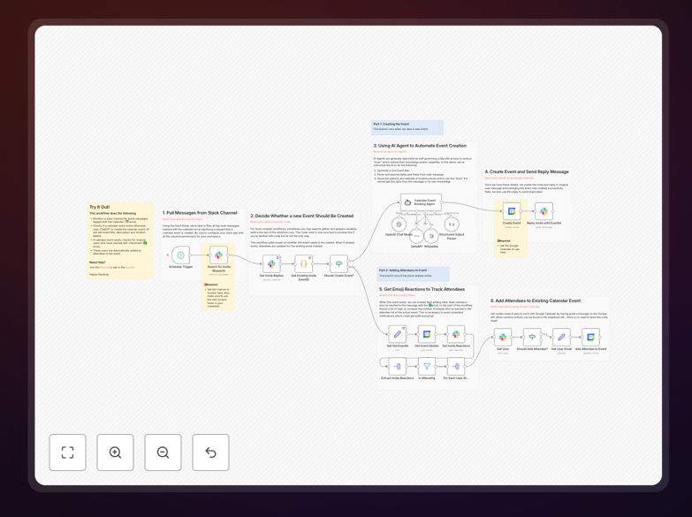The width and height of the screenshot is (692, 517).
Task: Select the Should Add Attendee? node
Action: [532, 337]
